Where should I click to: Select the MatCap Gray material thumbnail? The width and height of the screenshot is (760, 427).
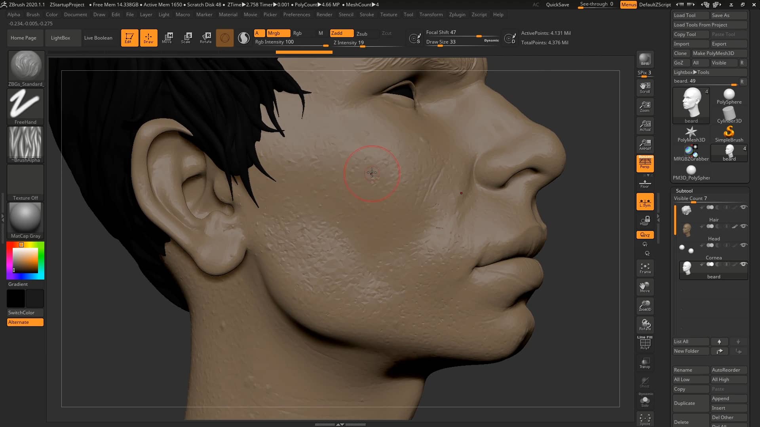(25, 219)
